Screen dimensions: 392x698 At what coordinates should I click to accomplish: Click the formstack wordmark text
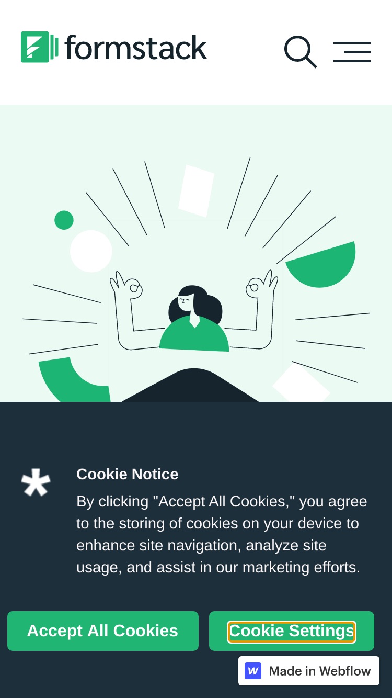pyautogui.click(x=136, y=47)
